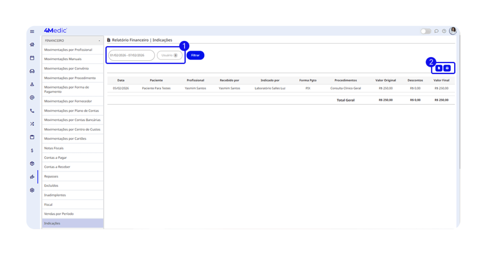Click the Filtrar button
This screenshot has width=487, height=255.
tap(195, 55)
